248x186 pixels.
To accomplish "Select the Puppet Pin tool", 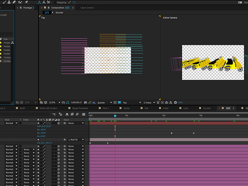I will [x=26, y=2].
